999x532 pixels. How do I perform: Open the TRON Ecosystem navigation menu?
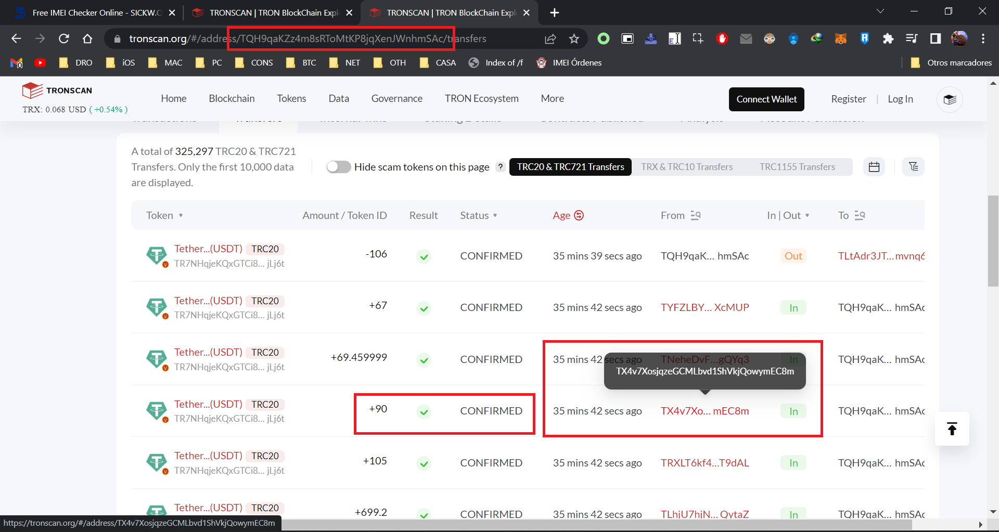pyautogui.click(x=481, y=99)
